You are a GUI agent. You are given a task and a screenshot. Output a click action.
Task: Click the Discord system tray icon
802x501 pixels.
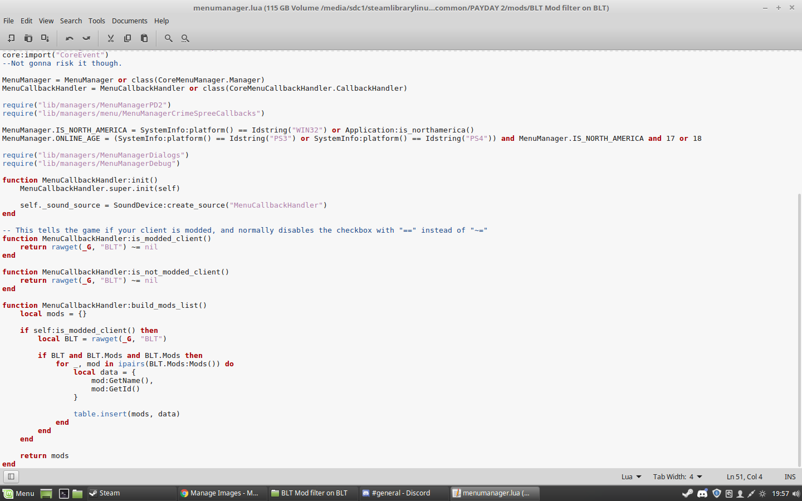coord(702,493)
